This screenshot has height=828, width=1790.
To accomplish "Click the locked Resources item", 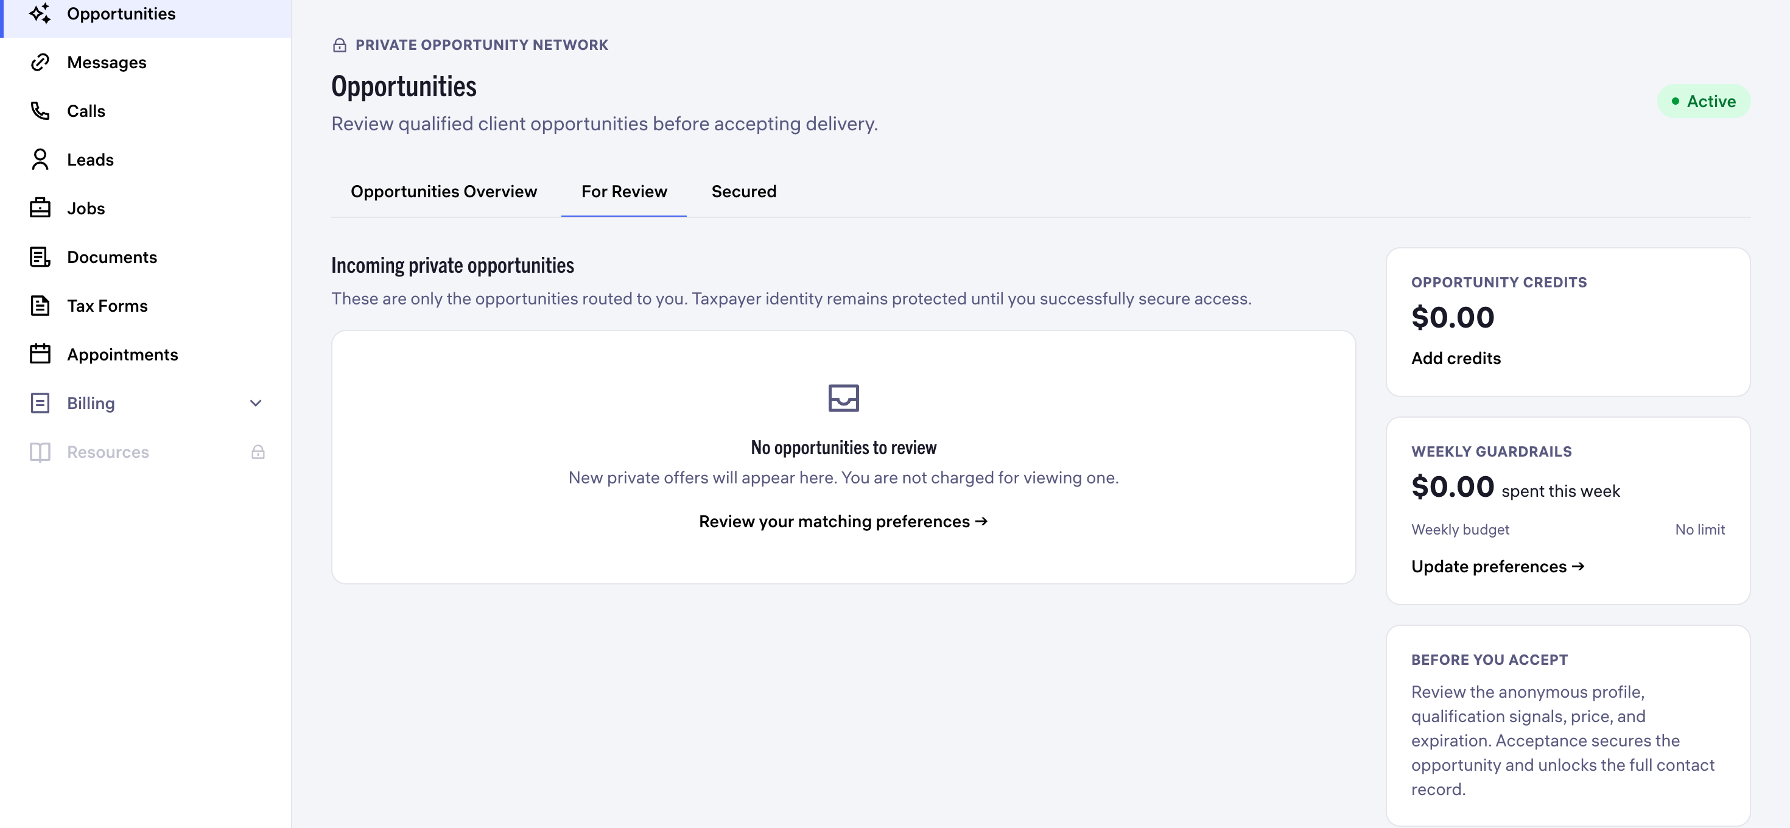I will [x=146, y=452].
